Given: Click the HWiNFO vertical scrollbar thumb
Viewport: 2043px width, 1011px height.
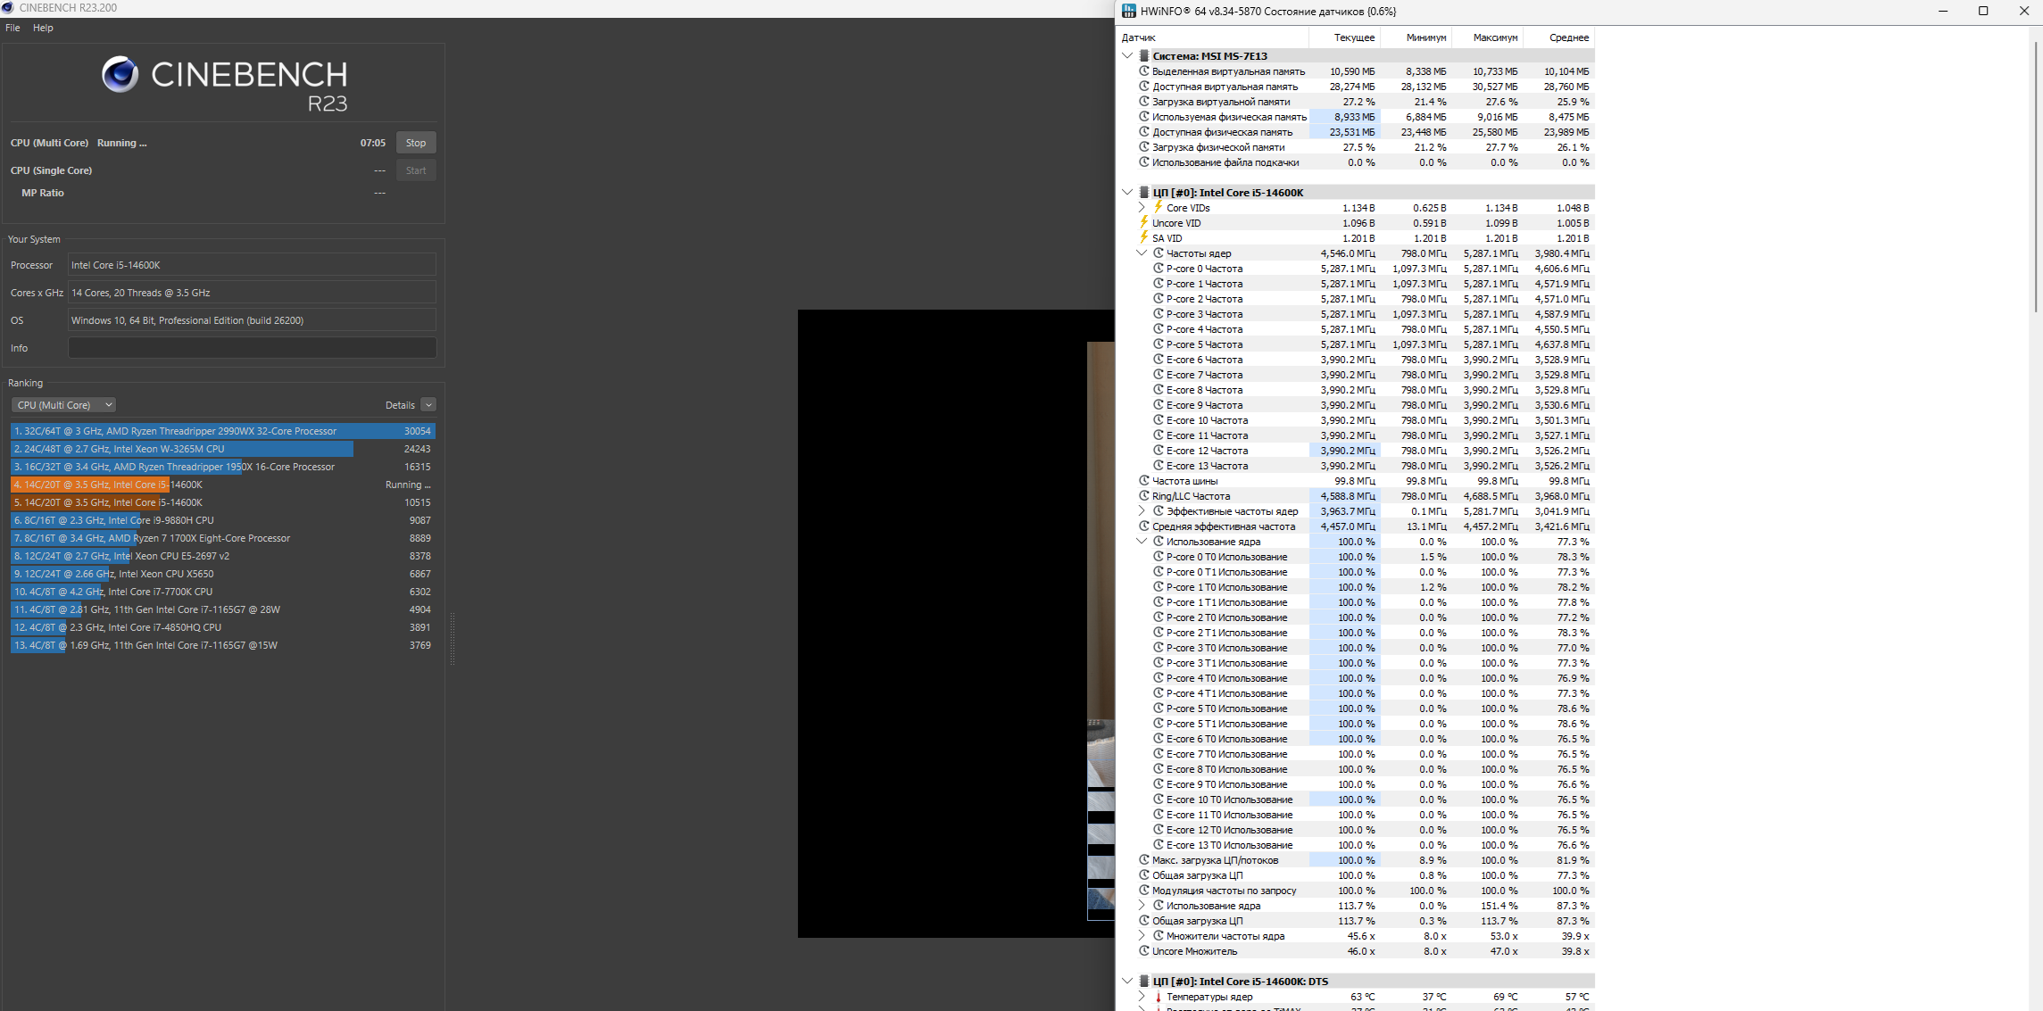Looking at the screenshot, I should pyautogui.click(x=2037, y=176).
